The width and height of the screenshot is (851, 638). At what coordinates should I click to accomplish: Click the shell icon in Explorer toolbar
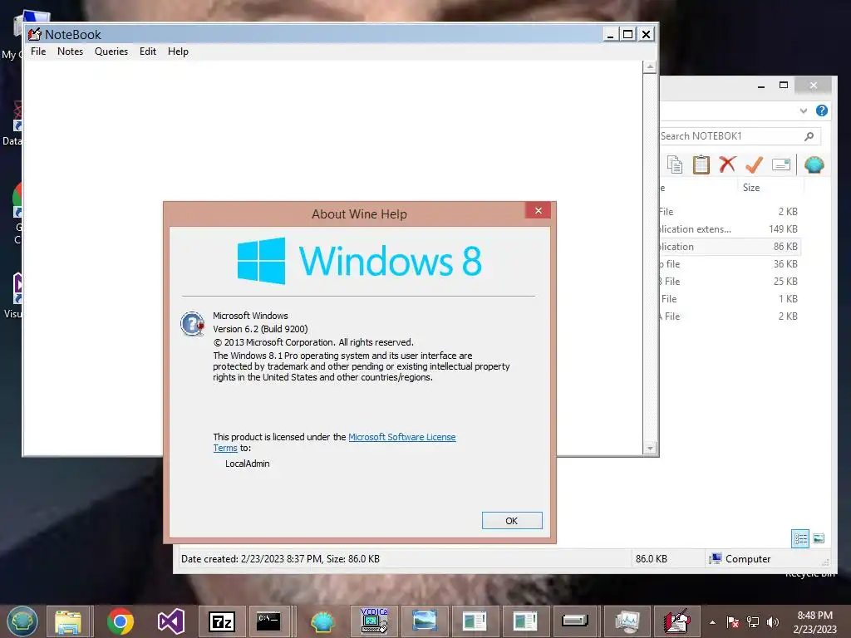point(814,164)
